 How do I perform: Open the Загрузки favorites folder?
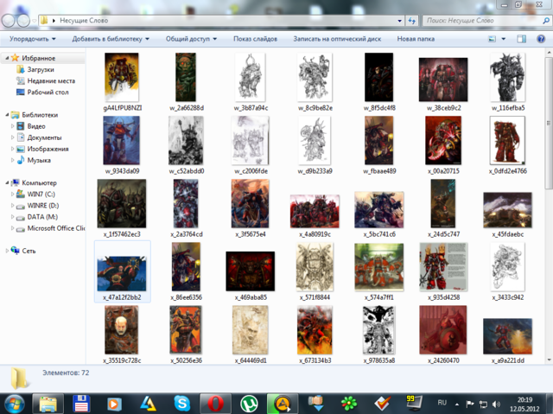41,69
